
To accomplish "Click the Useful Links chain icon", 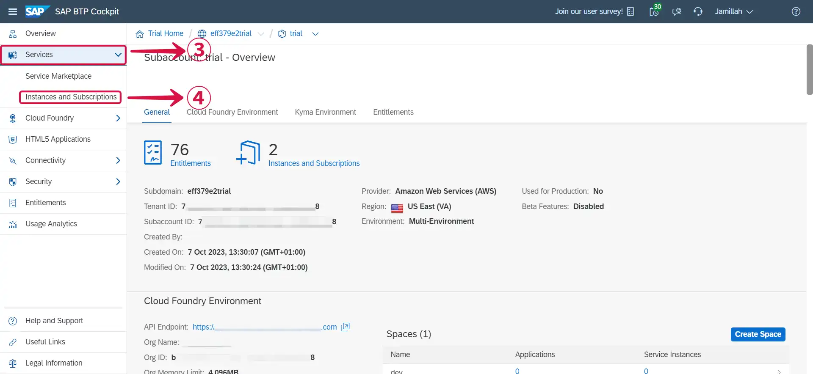I will click(13, 342).
